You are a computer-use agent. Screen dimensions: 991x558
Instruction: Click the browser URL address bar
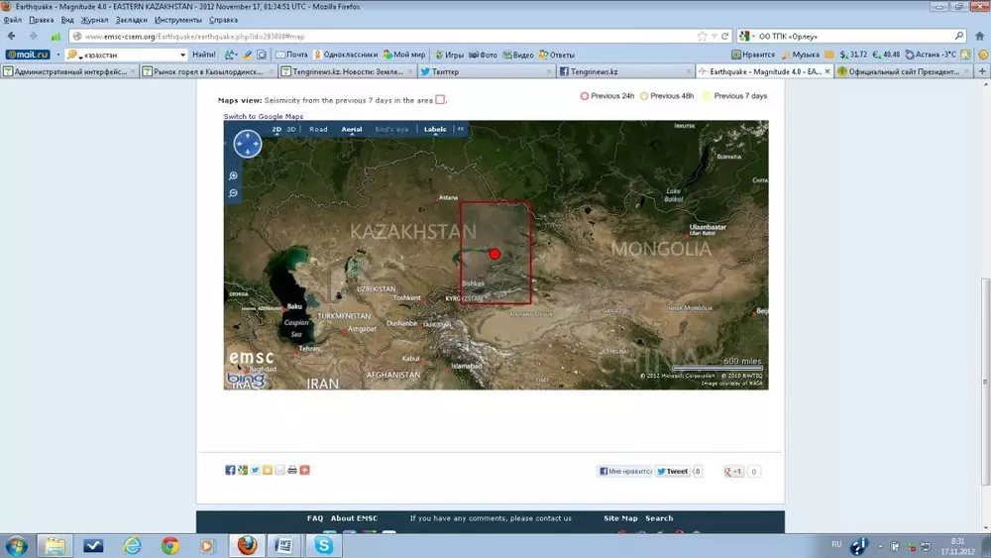point(377,36)
